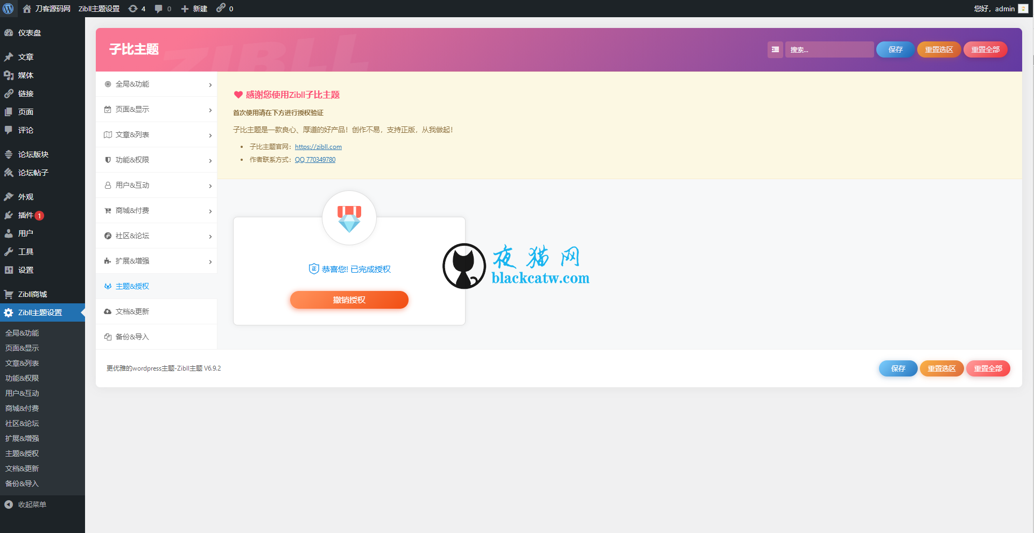Click the top 重置全部 button
This screenshot has height=533, width=1034.
(x=985, y=49)
